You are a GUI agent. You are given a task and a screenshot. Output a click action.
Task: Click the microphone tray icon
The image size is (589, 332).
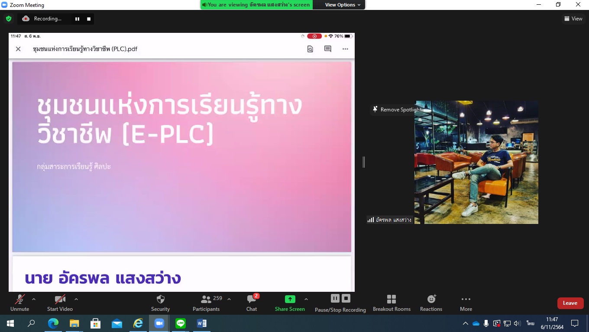486,323
